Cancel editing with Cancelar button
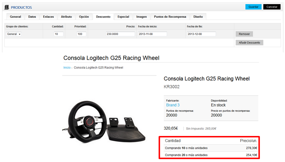Screen dimensions: 285x162 (272, 7)
